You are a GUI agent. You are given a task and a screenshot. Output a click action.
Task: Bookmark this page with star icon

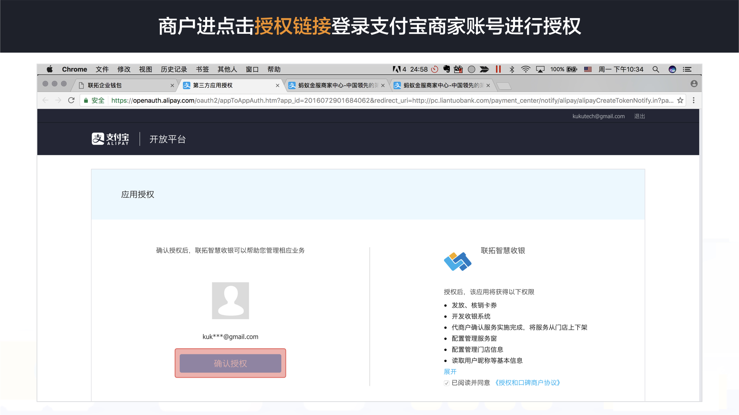tap(680, 100)
